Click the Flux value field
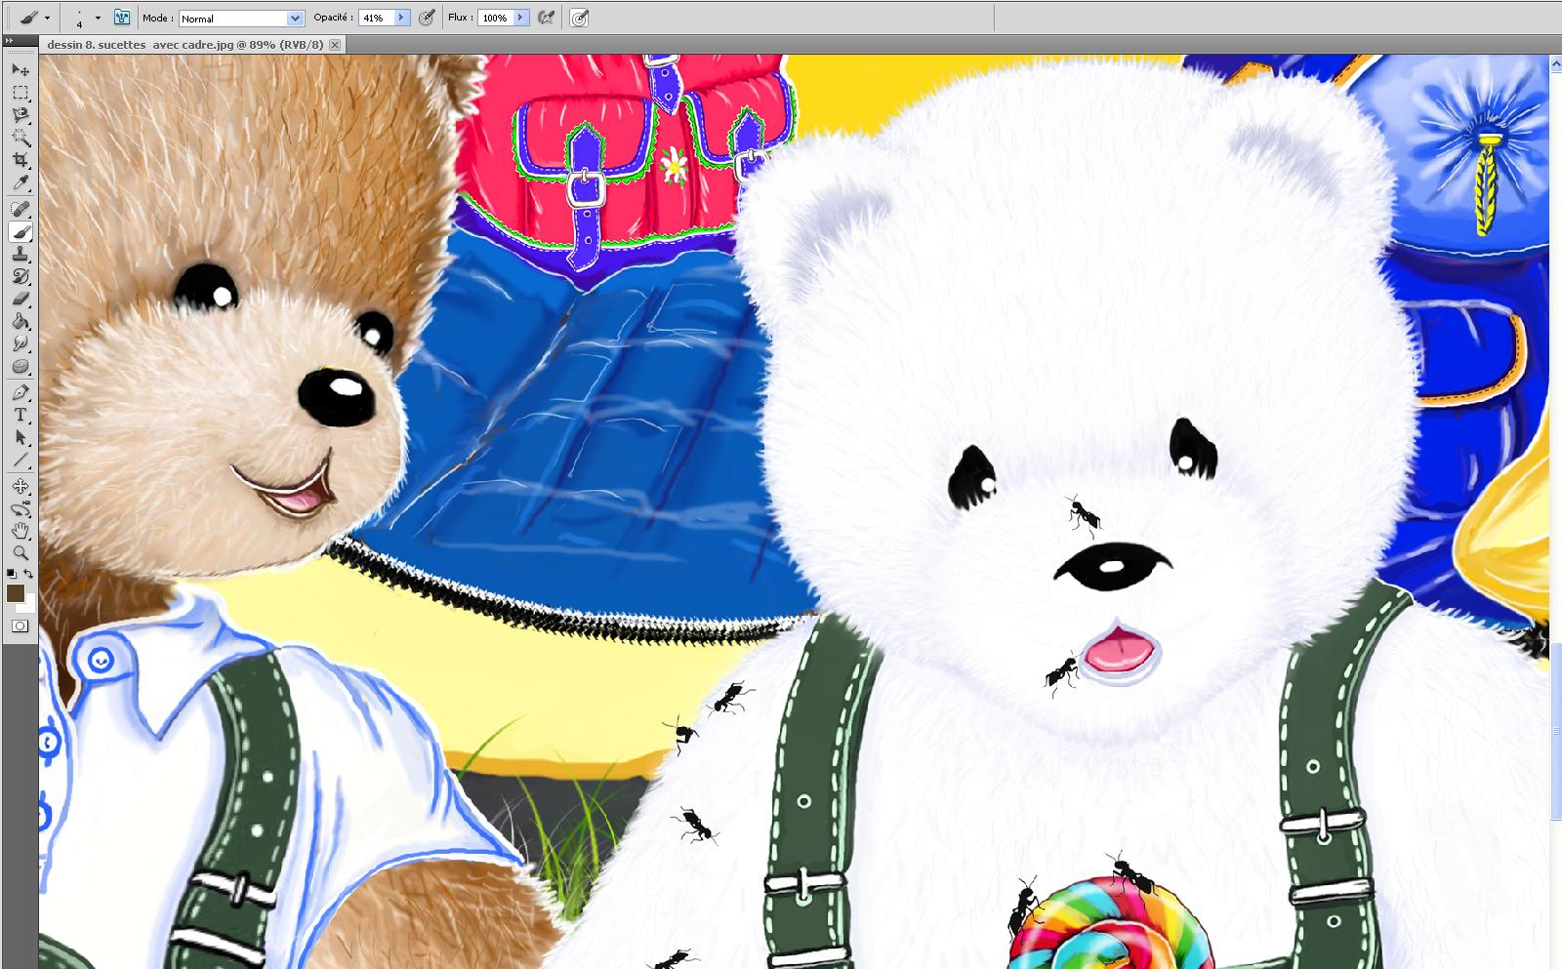 (495, 18)
